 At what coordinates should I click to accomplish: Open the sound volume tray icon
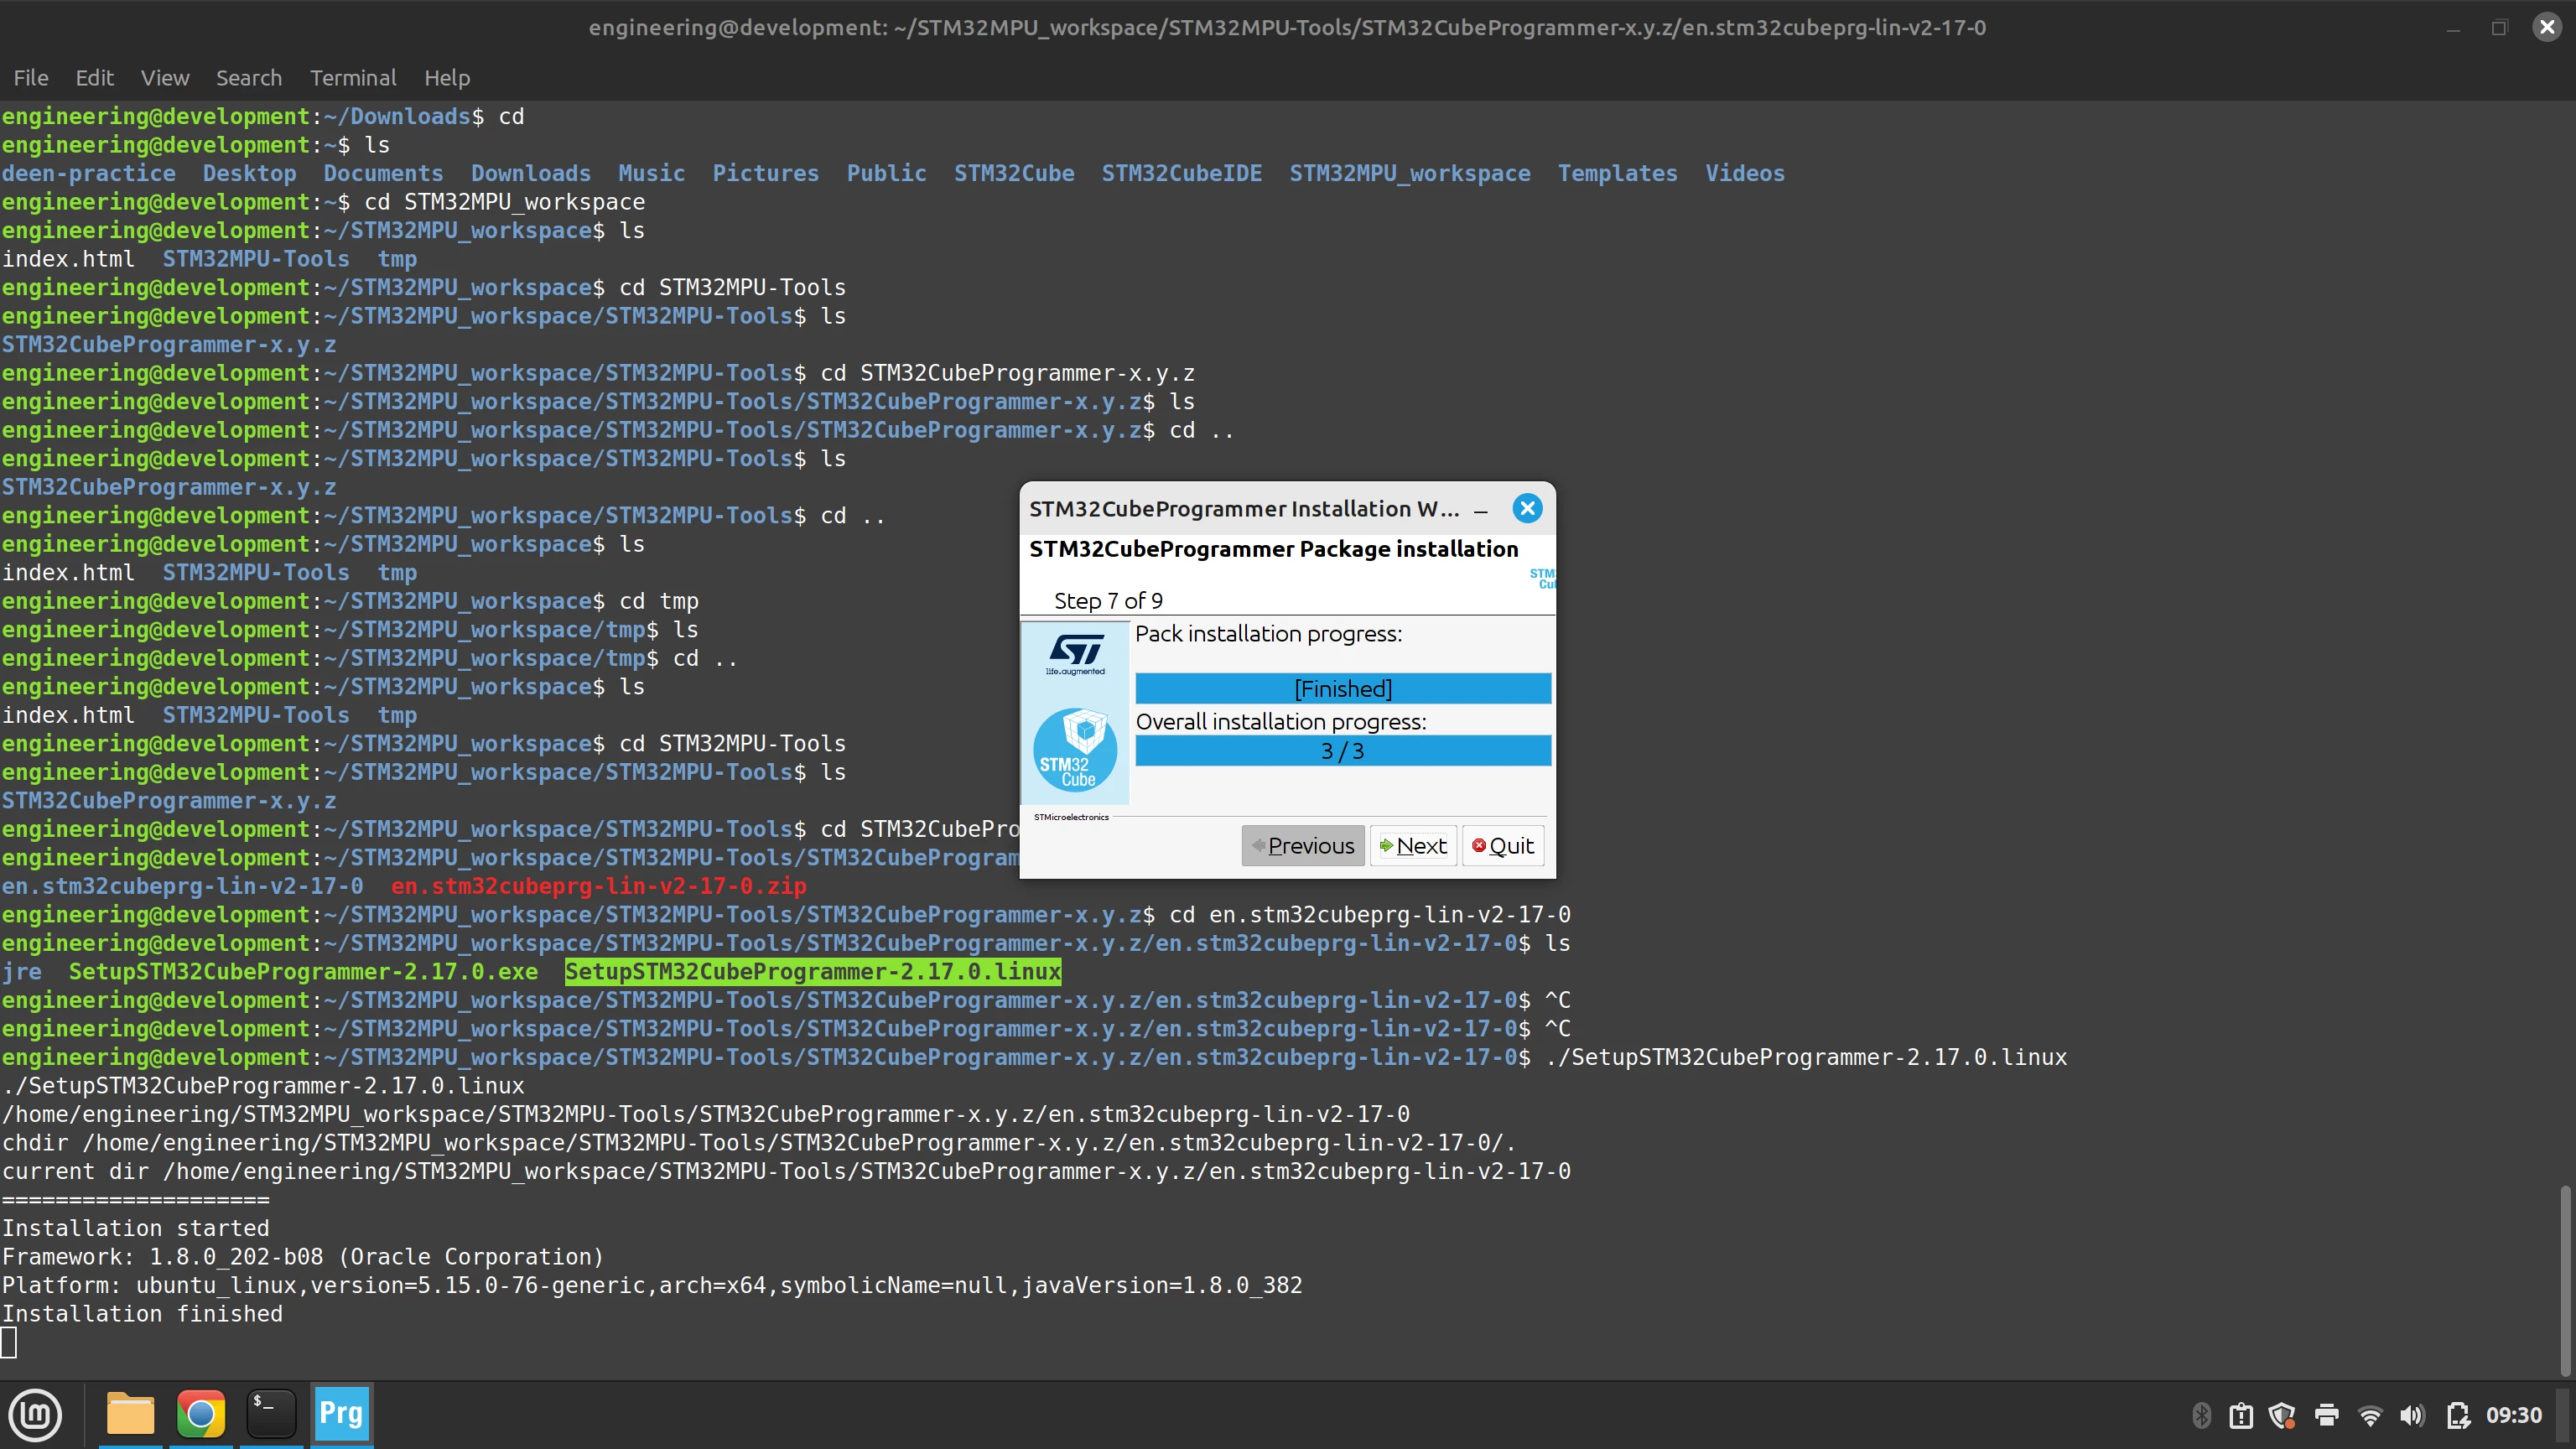click(2412, 1415)
